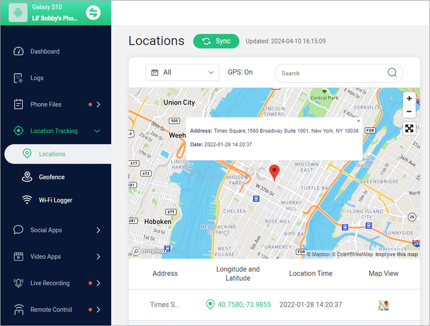The image size is (430, 326).
Task: Click the search magnifier icon
Action: (x=392, y=73)
